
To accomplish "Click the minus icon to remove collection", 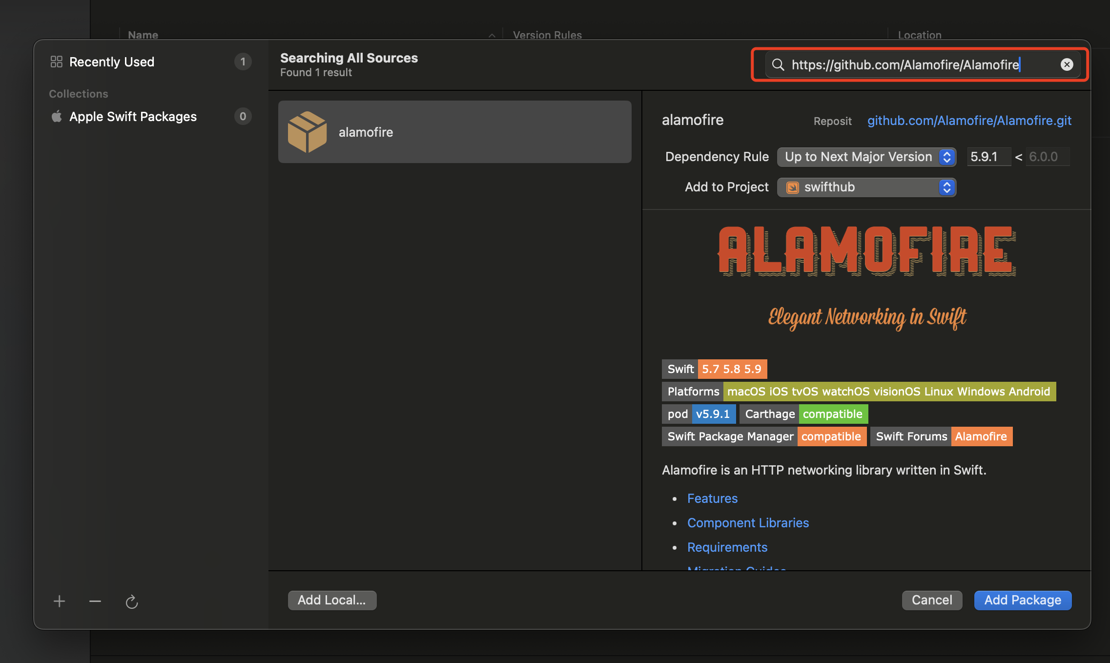I will click(x=95, y=601).
